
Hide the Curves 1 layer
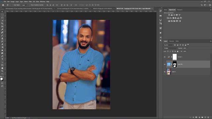pyautogui.click(x=165, y=57)
